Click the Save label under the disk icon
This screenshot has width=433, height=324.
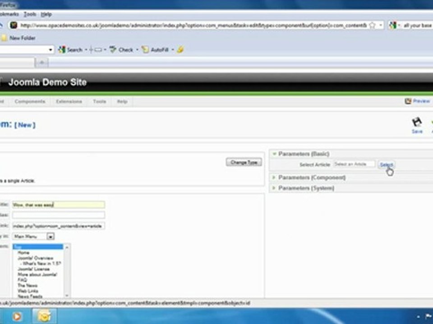click(x=417, y=131)
